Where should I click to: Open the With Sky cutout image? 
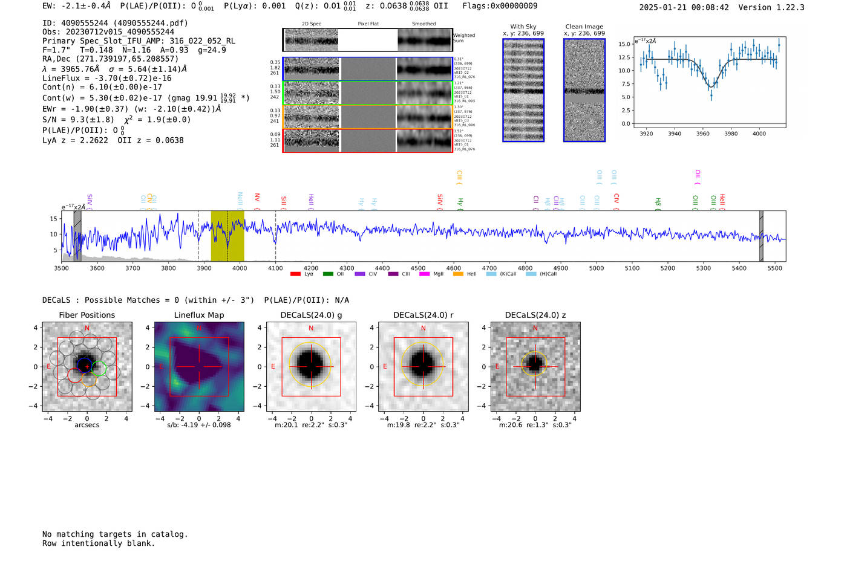pos(523,90)
